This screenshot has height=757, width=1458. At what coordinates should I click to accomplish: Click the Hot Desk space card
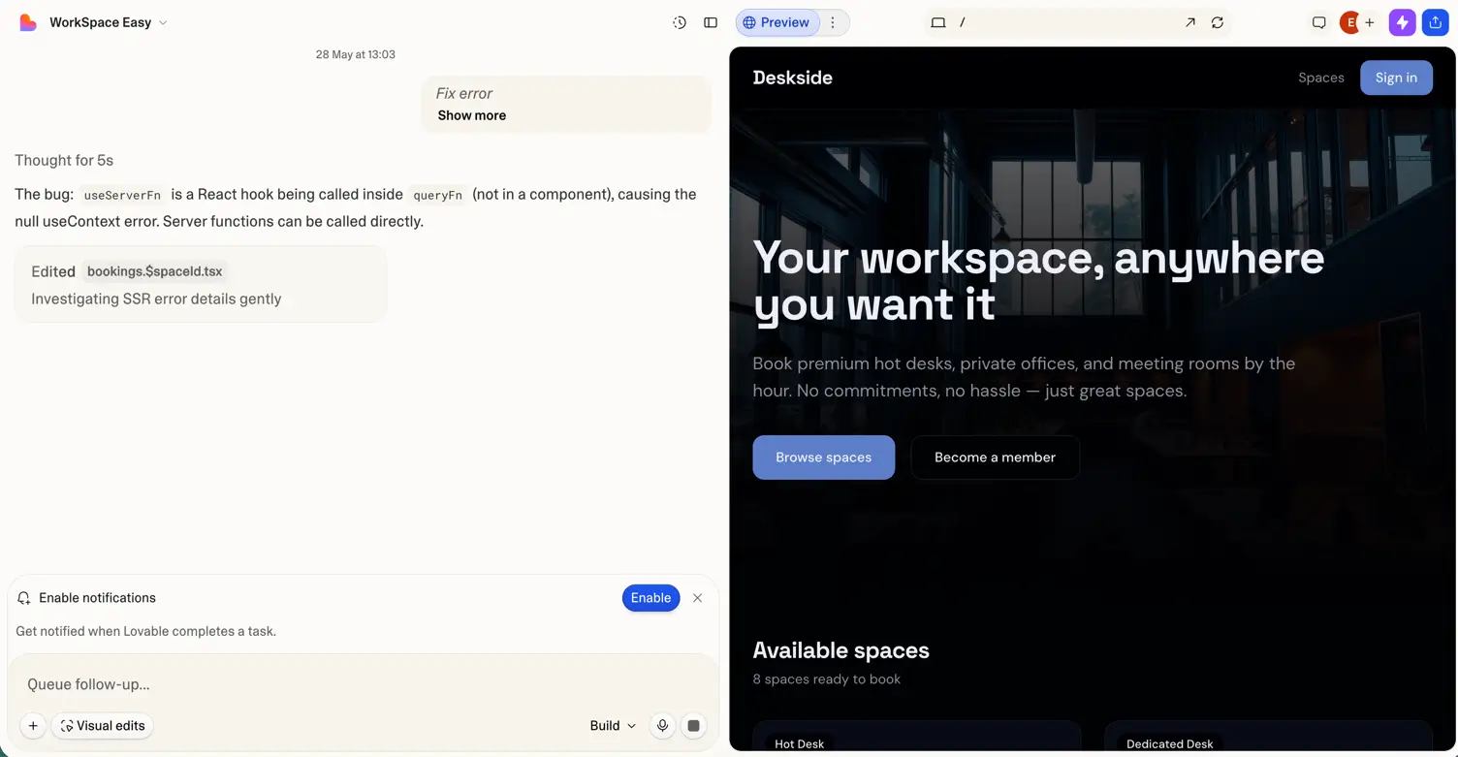916,738
